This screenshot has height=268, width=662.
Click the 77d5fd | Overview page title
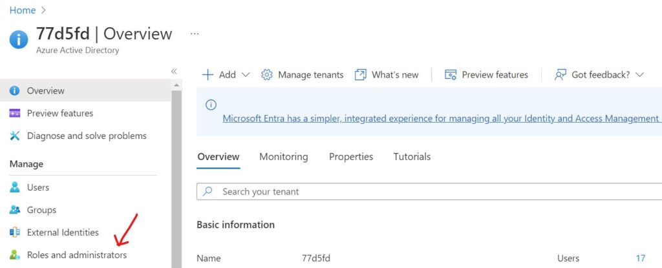pyautogui.click(x=104, y=34)
